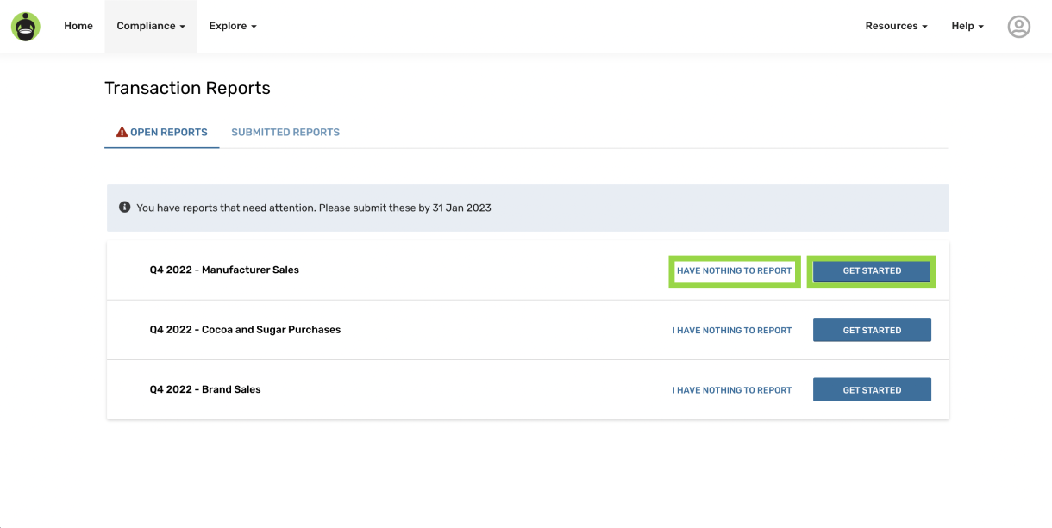Report nothing for Cocoa and Sugar Purchases

point(732,331)
